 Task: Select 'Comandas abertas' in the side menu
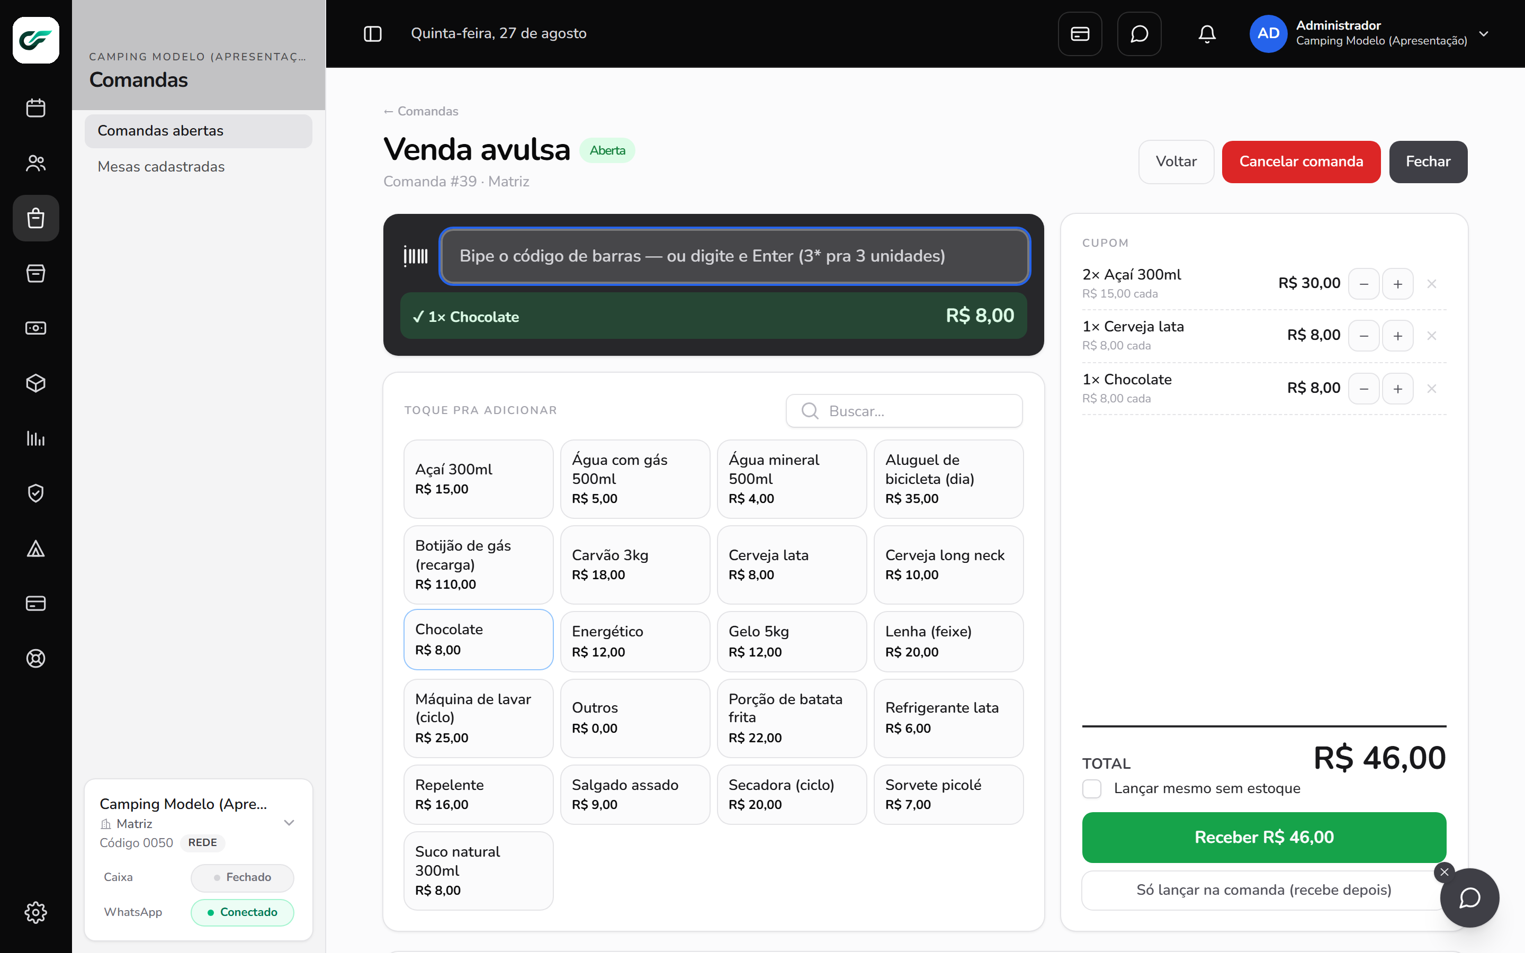pos(198,130)
